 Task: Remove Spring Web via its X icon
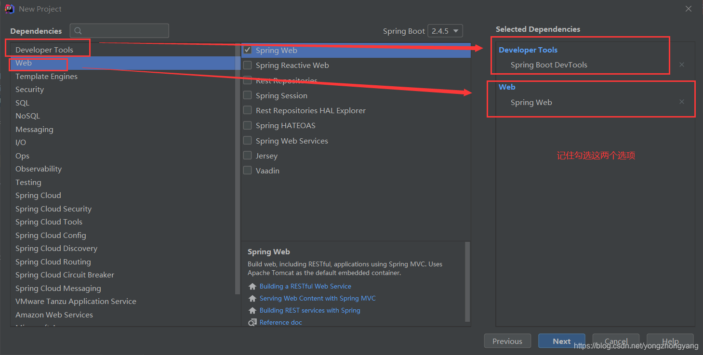(682, 102)
